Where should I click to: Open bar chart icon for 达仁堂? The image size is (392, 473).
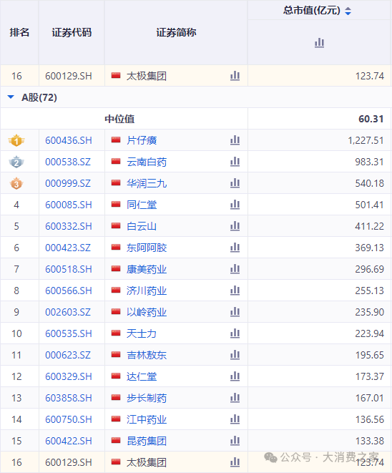click(235, 376)
